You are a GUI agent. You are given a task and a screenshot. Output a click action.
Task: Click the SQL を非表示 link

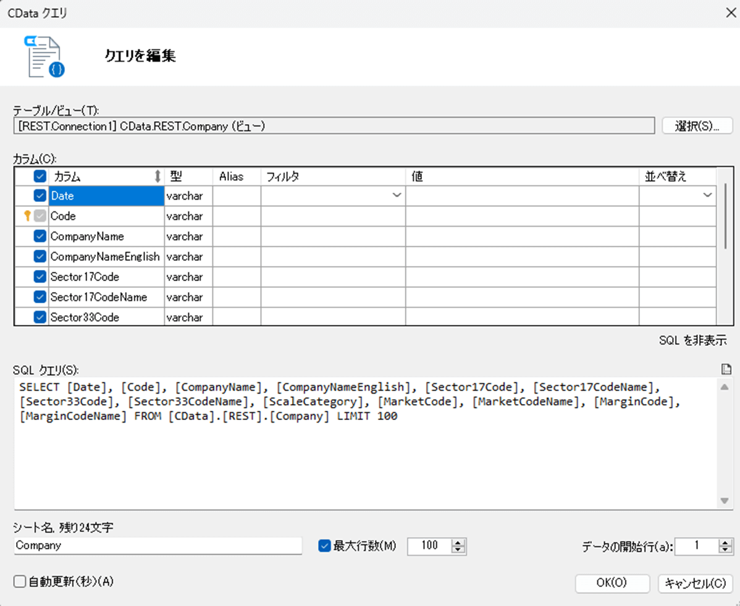(693, 340)
